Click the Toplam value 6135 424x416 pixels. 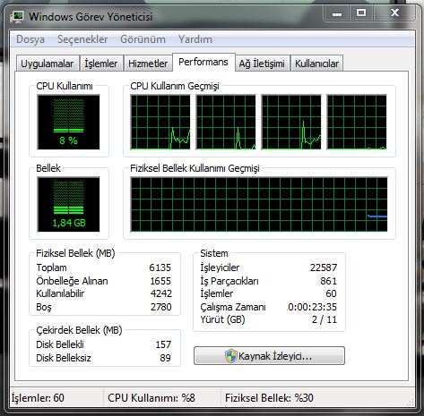pyautogui.click(x=160, y=267)
